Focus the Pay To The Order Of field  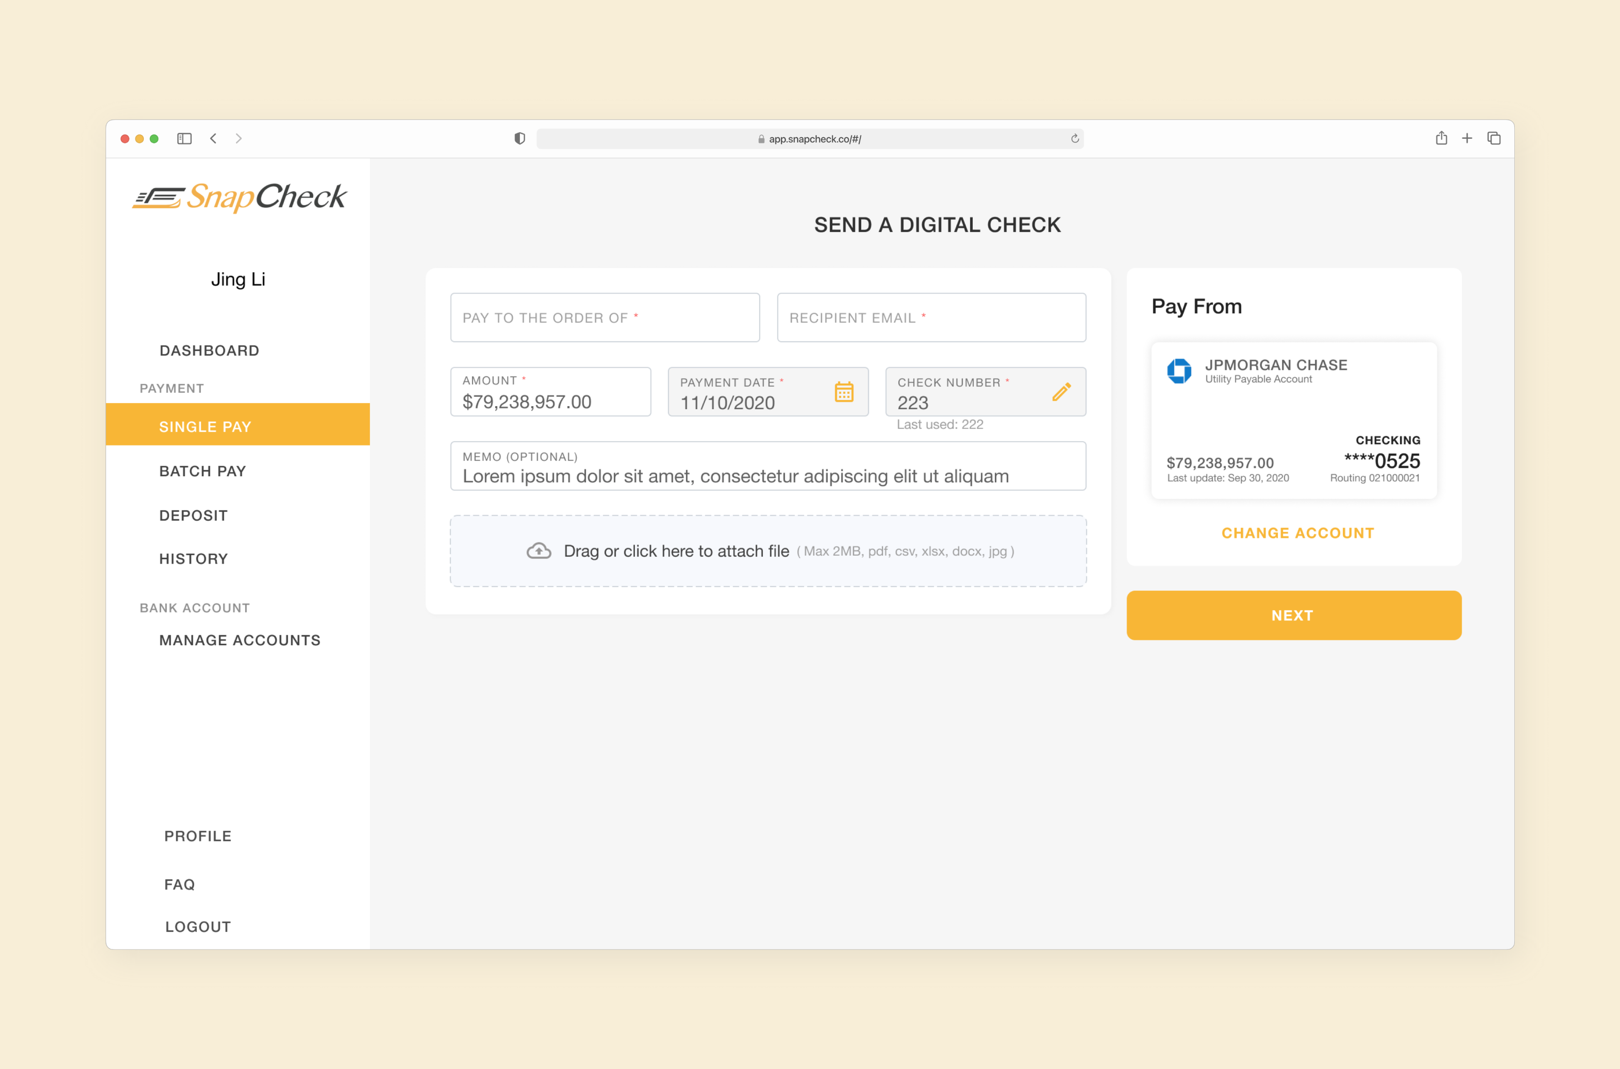point(605,318)
